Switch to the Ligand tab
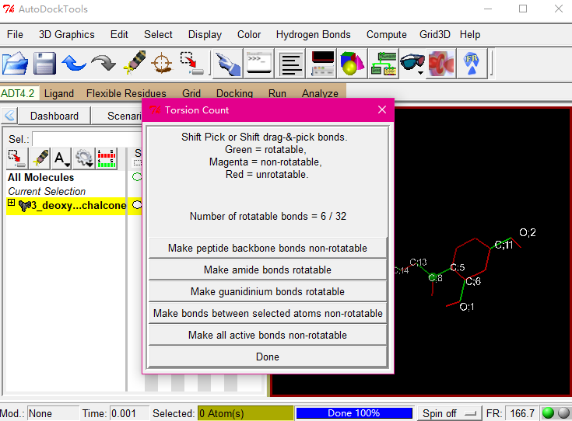Image resolution: width=572 pixels, height=421 pixels. pos(59,93)
